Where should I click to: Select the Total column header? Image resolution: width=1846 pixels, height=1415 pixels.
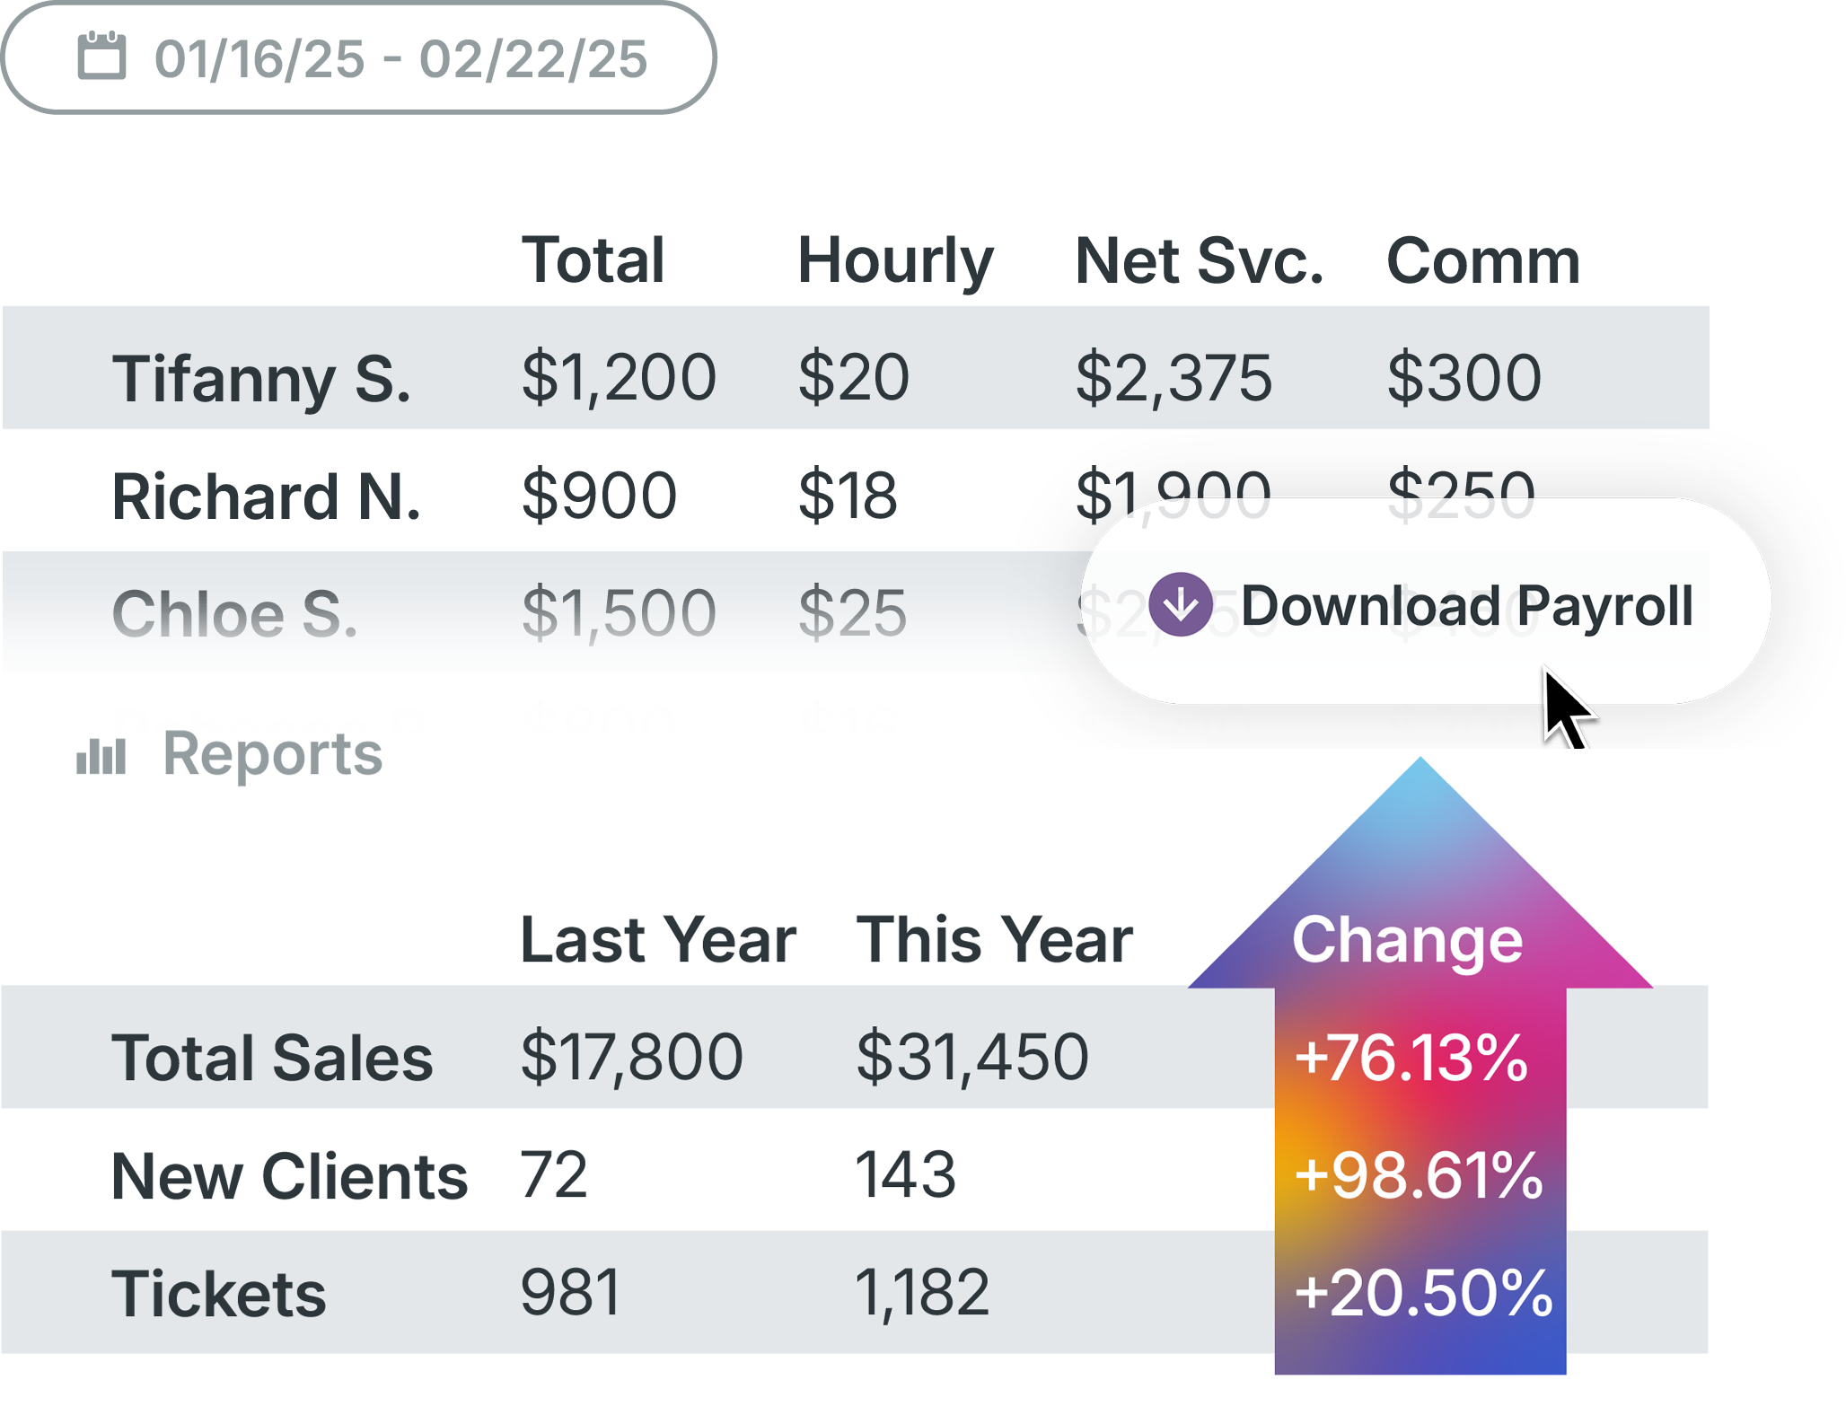click(593, 260)
